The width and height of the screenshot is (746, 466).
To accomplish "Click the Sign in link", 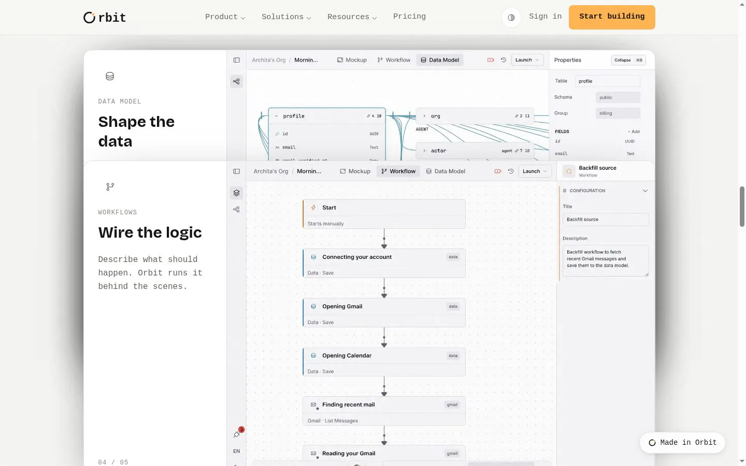I will (x=545, y=17).
